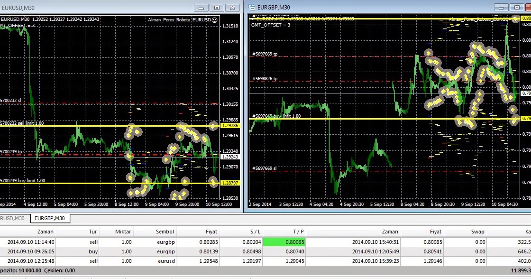Viewport: 531px width, 279px height.
Task: Select the order row opened 2014.09.10 12:25:48
Action: click(265, 261)
